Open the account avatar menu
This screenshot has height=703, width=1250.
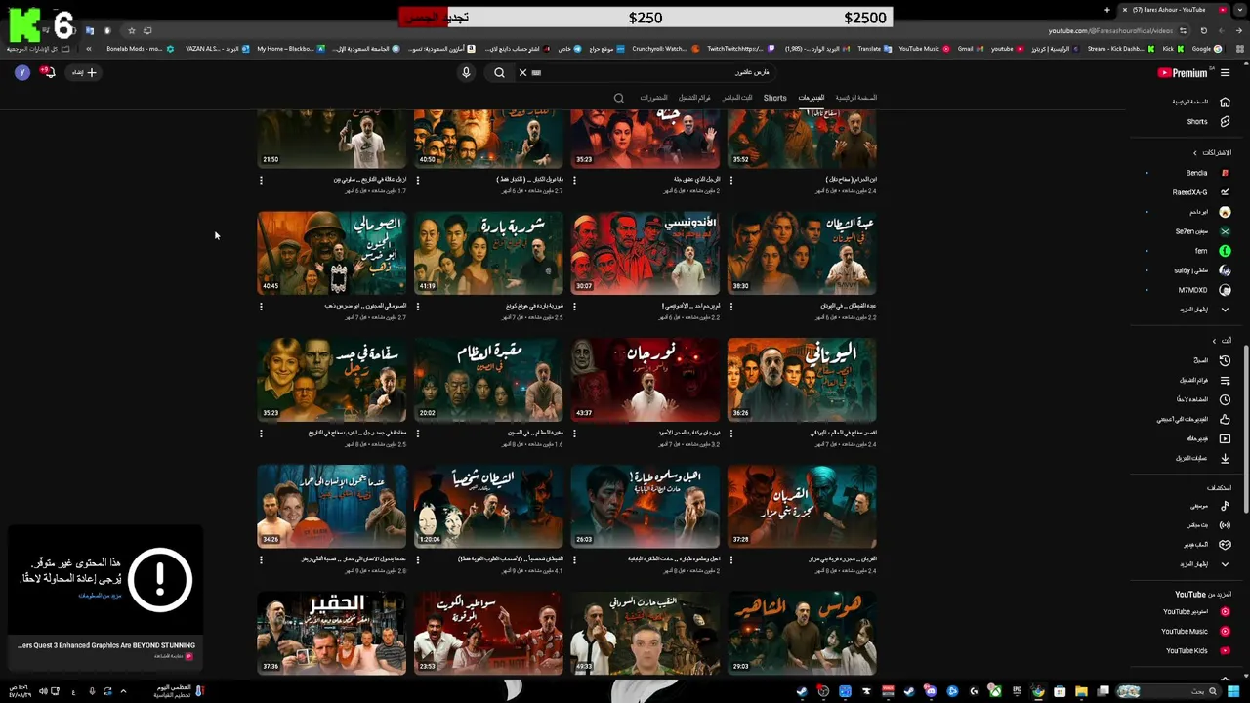pyautogui.click(x=21, y=72)
